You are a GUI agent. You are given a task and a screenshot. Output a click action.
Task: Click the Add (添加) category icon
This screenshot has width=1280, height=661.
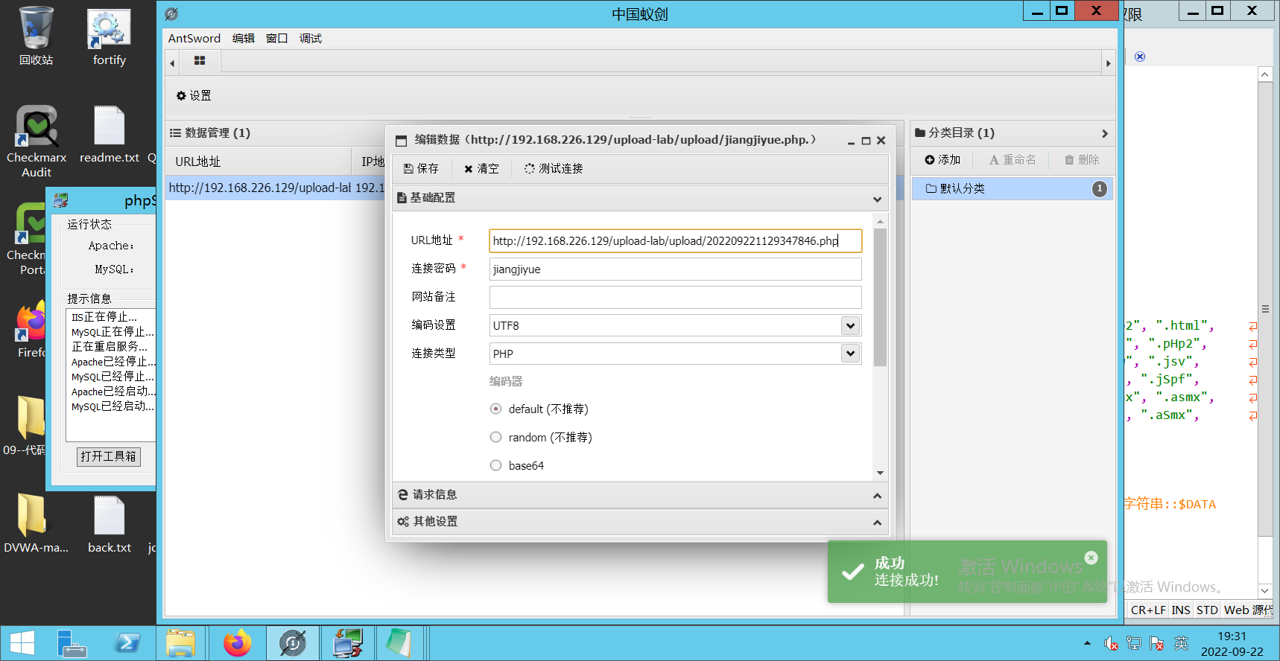(x=930, y=160)
